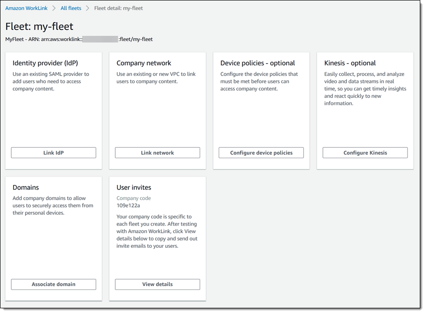Click the Company network card heading
425x313 pixels.
(x=144, y=63)
